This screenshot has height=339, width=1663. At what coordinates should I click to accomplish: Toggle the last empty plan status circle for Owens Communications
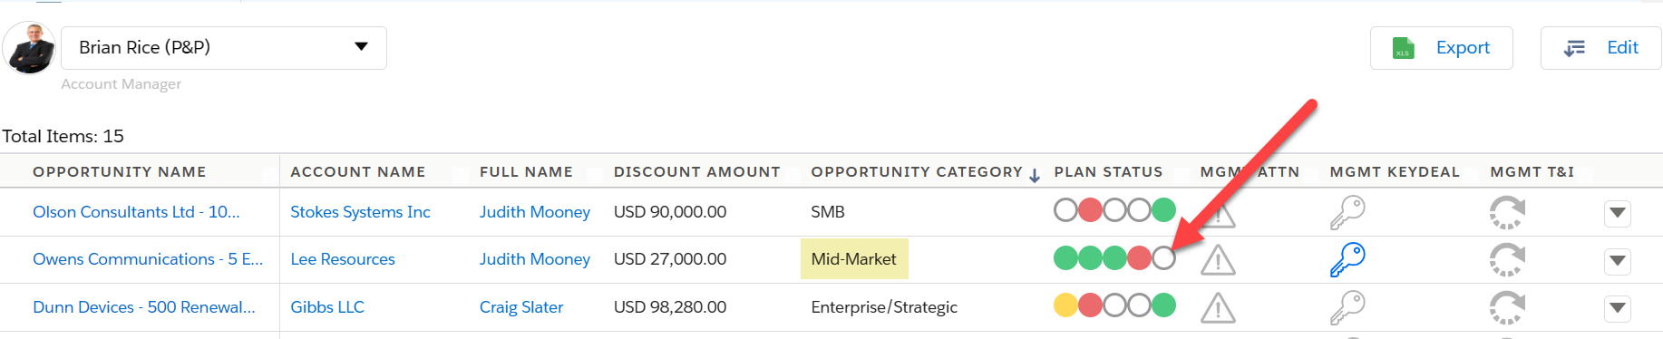pyautogui.click(x=1163, y=258)
